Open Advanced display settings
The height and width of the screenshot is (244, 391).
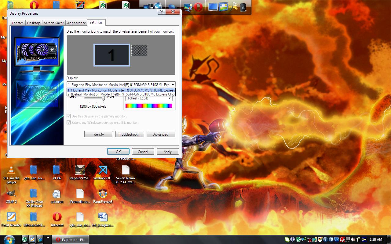(161, 134)
